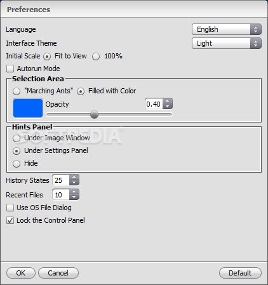
Task: Increase Opacity with the up arrow
Action: tap(168, 101)
